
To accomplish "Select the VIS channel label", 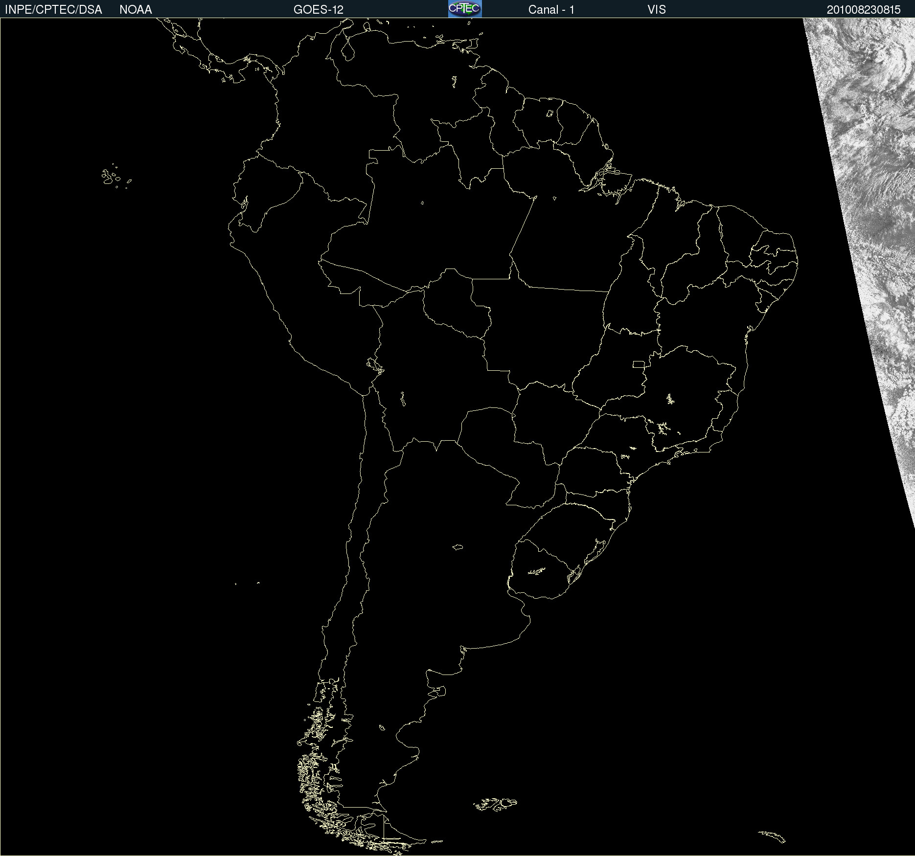I will (x=657, y=10).
